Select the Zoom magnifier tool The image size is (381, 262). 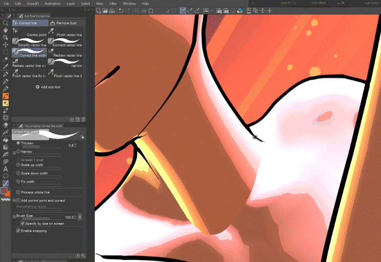[x=5, y=23]
